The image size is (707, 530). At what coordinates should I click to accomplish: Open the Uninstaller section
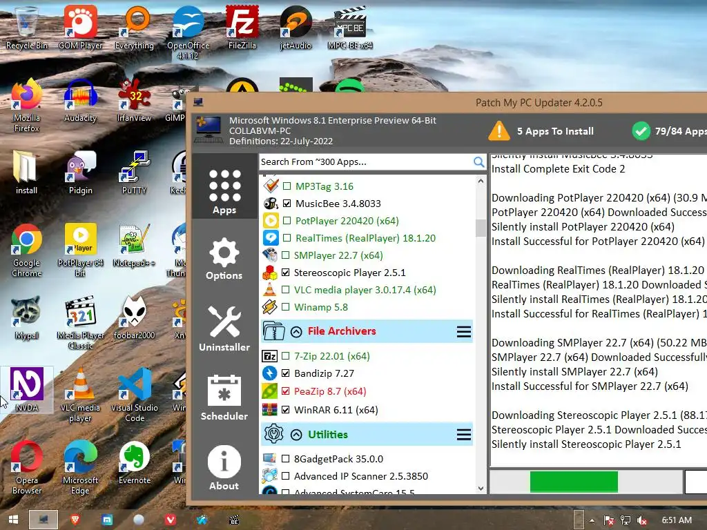click(x=224, y=329)
